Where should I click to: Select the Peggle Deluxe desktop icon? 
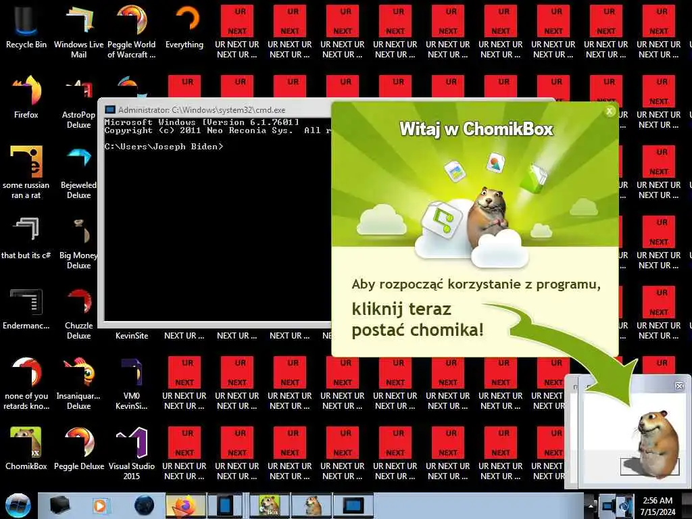(78, 449)
